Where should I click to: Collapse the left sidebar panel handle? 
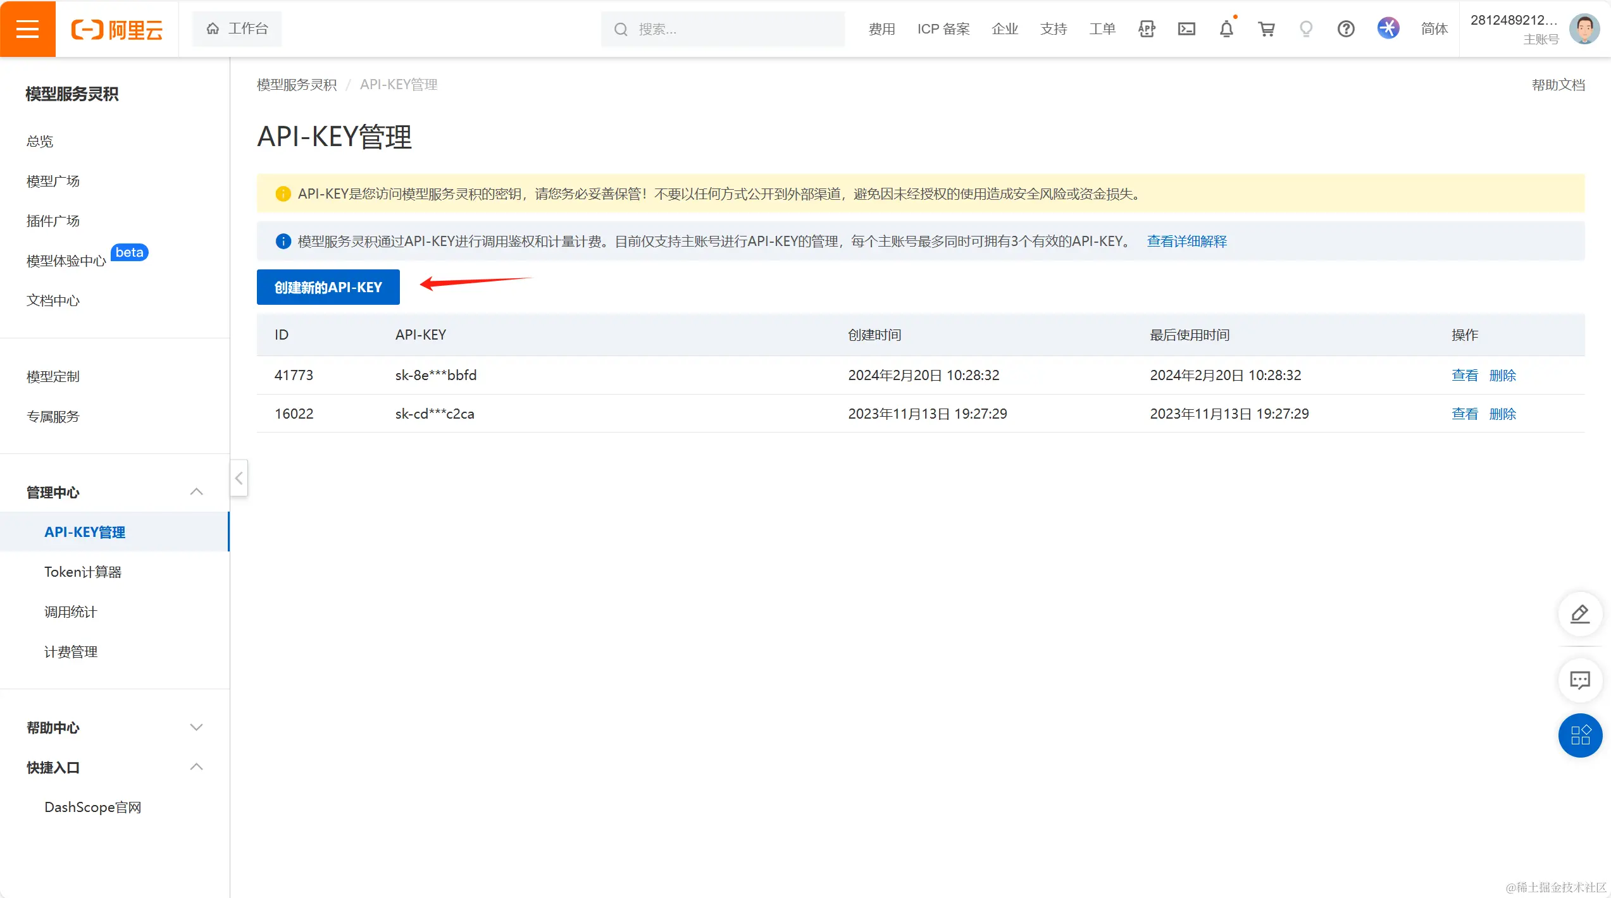pyautogui.click(x=239, y=478)
